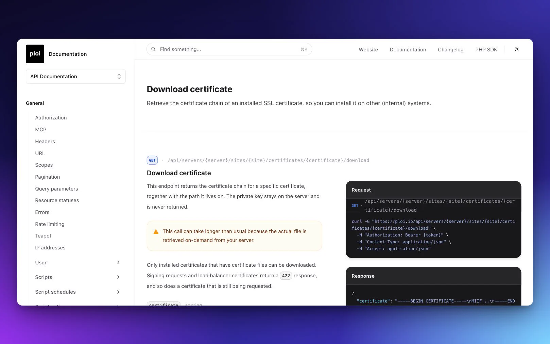Open the Errors sidebar link

[42, 212]
